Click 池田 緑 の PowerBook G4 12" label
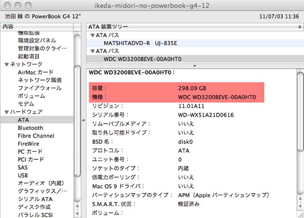Image resolution: width=304 pixels, height=218 pixels. 43,16
